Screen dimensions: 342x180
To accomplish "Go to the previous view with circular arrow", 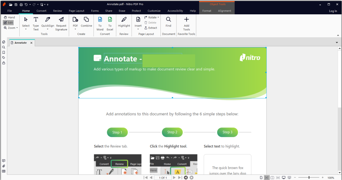I will [186, 177].
